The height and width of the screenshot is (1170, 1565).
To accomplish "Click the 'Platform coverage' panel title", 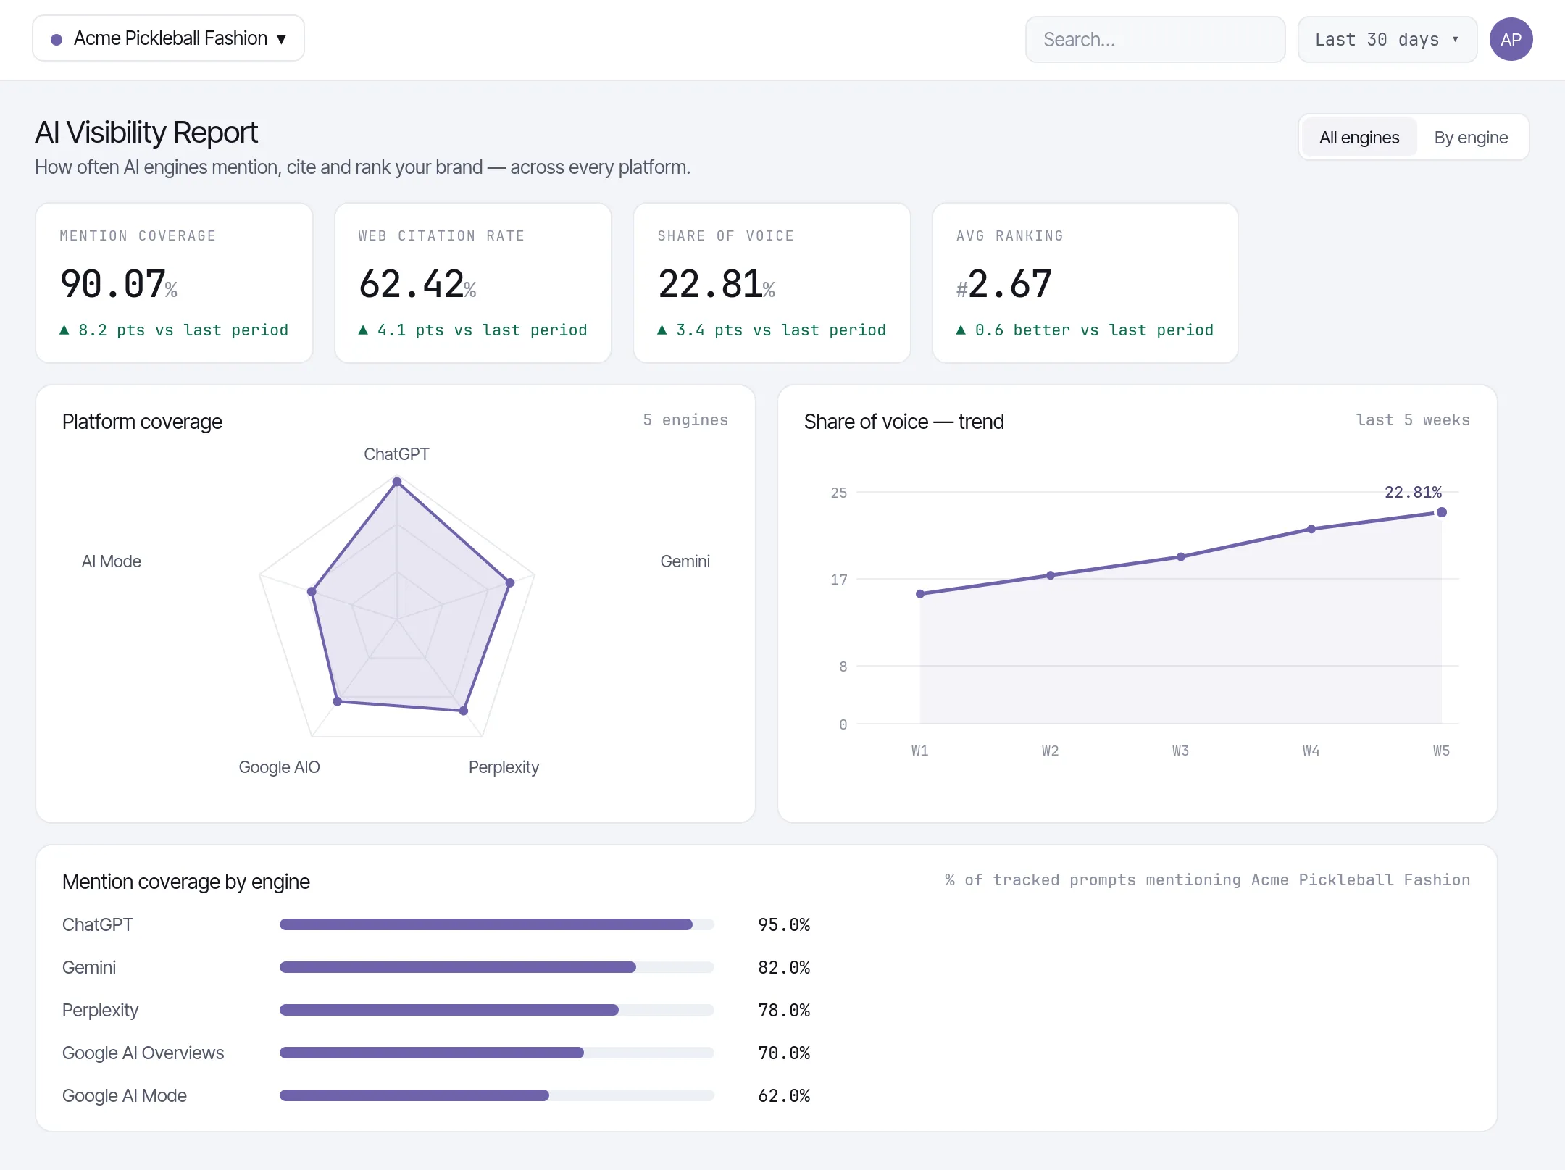I will [142, 422].
